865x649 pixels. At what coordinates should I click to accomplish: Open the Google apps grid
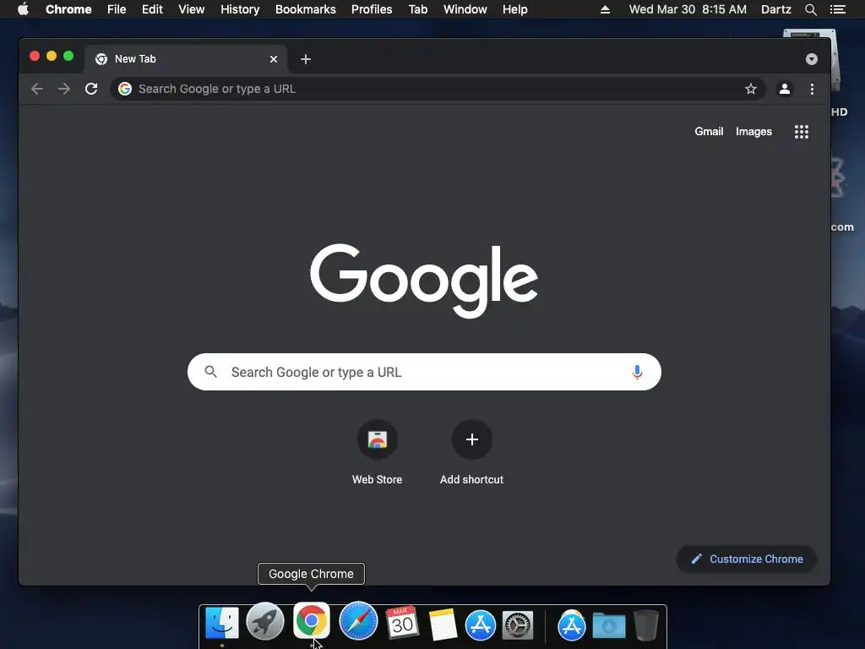tap(802, 131)
